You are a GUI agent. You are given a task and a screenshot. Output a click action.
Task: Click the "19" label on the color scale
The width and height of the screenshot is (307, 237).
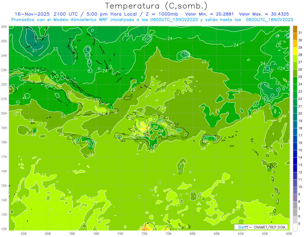click(300, 121)
